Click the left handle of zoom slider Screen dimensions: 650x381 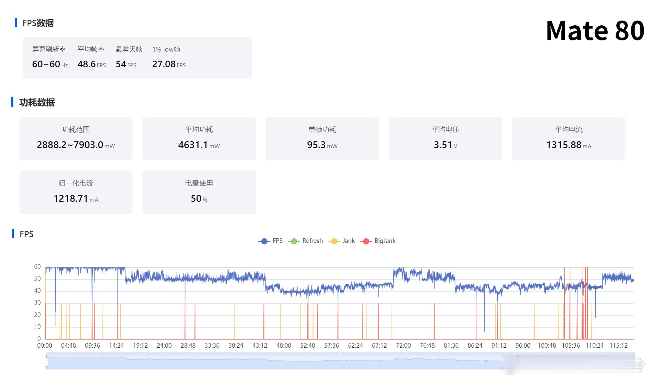(x=47, y=362)
